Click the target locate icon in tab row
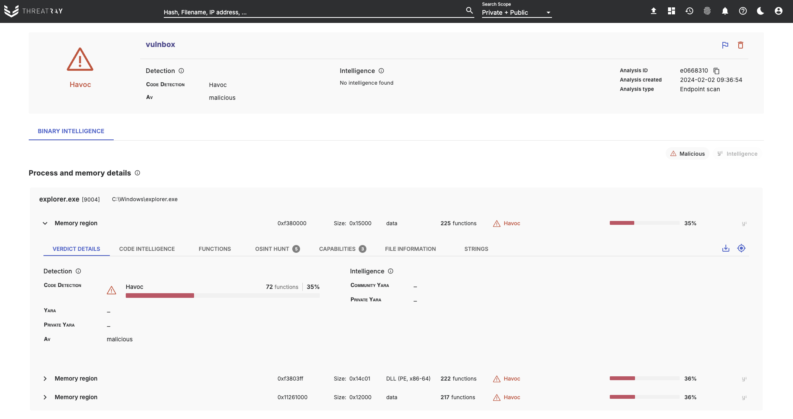Image resolution: width=793 pixels, height=419 pixels. (741, 248)
